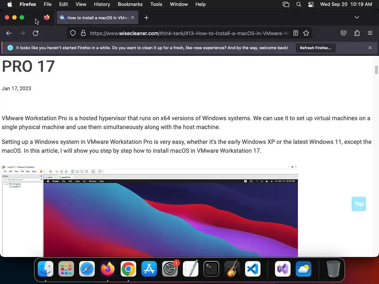Open the Help menu
This screenshot has height=284, width=379.
(x=200, y=4)
